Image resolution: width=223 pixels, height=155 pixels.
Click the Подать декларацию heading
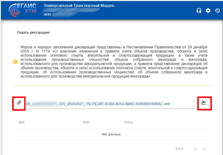pyautogui.click(x=33, y=32)
